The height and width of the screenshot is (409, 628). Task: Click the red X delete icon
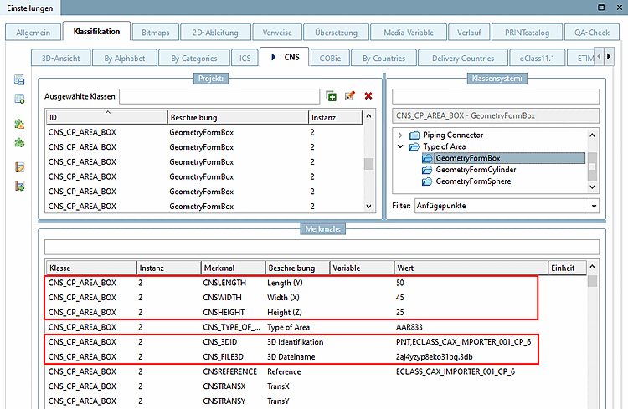pyautogui.click(x=368, y=97)
